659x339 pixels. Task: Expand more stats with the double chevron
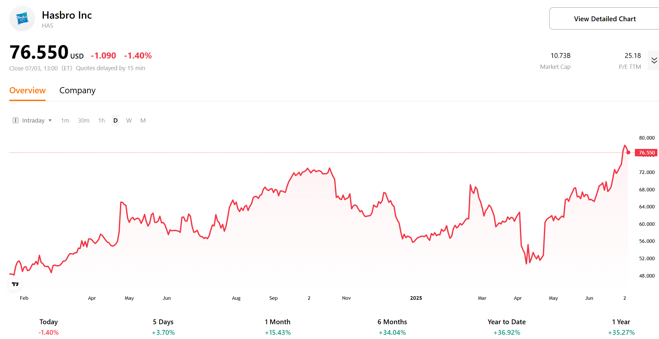click(653, 60)
